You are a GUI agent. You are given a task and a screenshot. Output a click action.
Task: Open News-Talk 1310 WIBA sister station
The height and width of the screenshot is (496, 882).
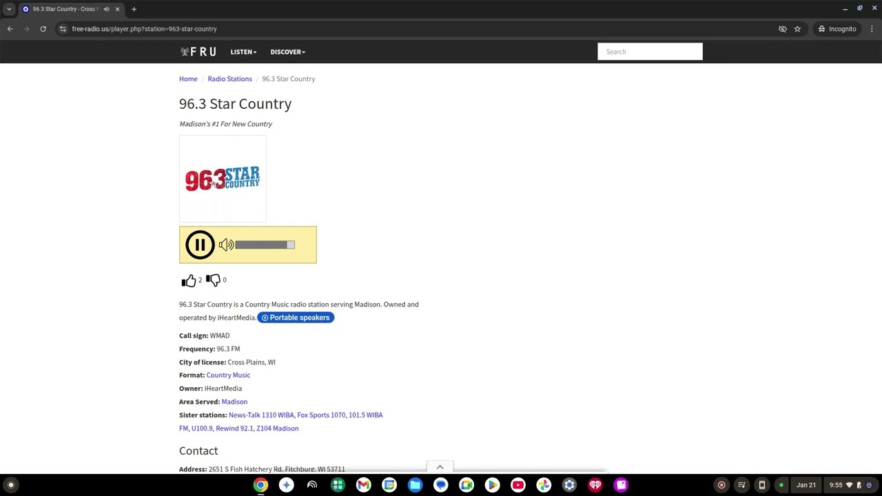pos(261,415)
